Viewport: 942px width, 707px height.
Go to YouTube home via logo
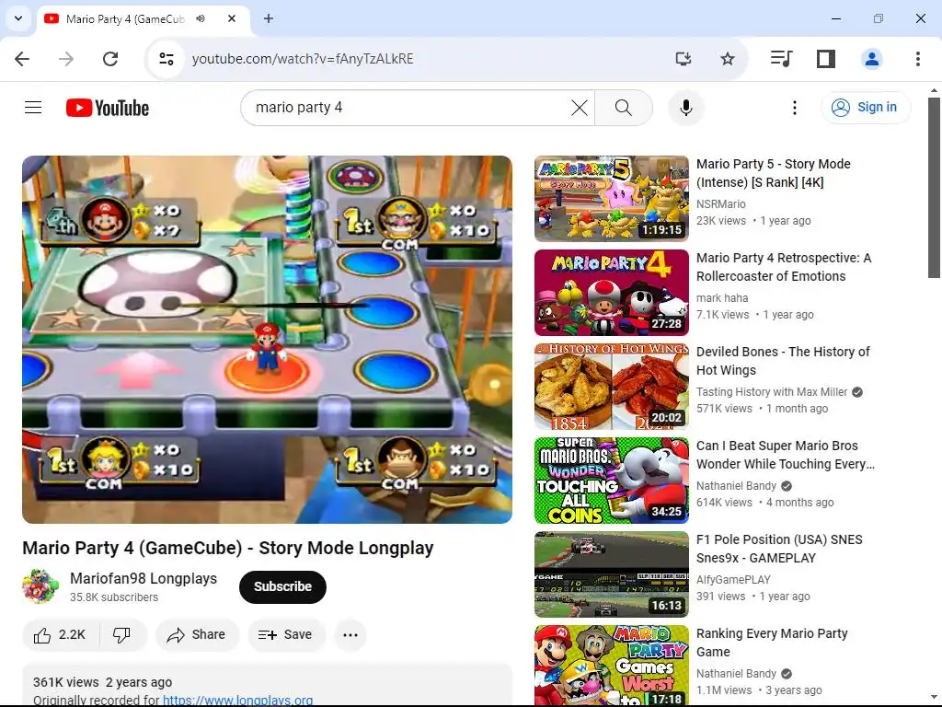click(108, 108)
